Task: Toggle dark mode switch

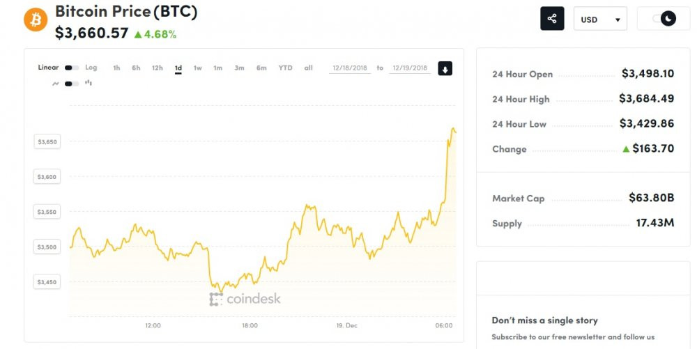Action: (664, 19)
